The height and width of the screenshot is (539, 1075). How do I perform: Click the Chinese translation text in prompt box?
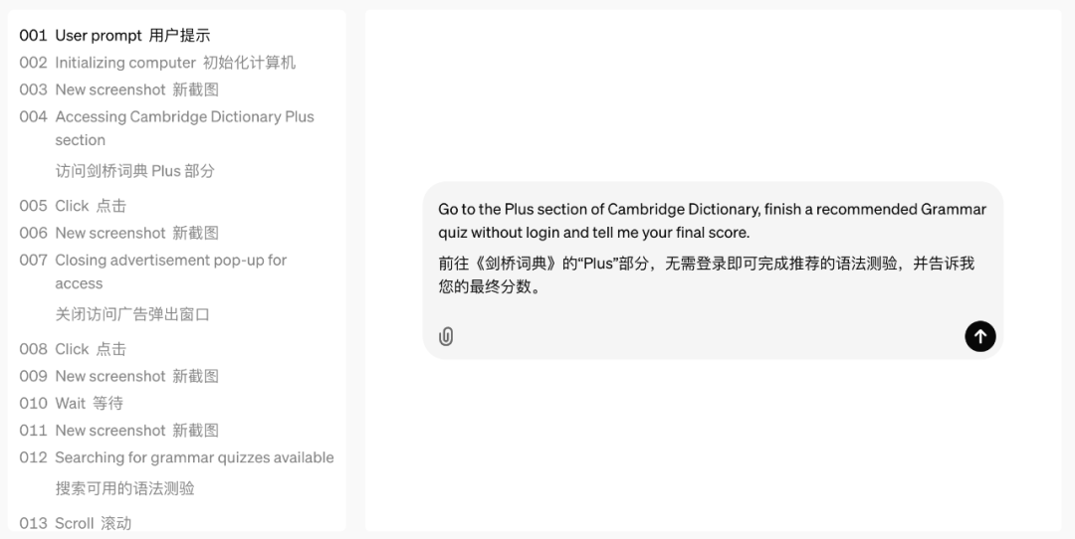pyautogui.click(x=707, y=274)
